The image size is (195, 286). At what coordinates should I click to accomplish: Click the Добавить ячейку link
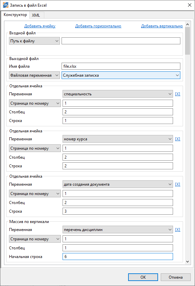[40, 26]
